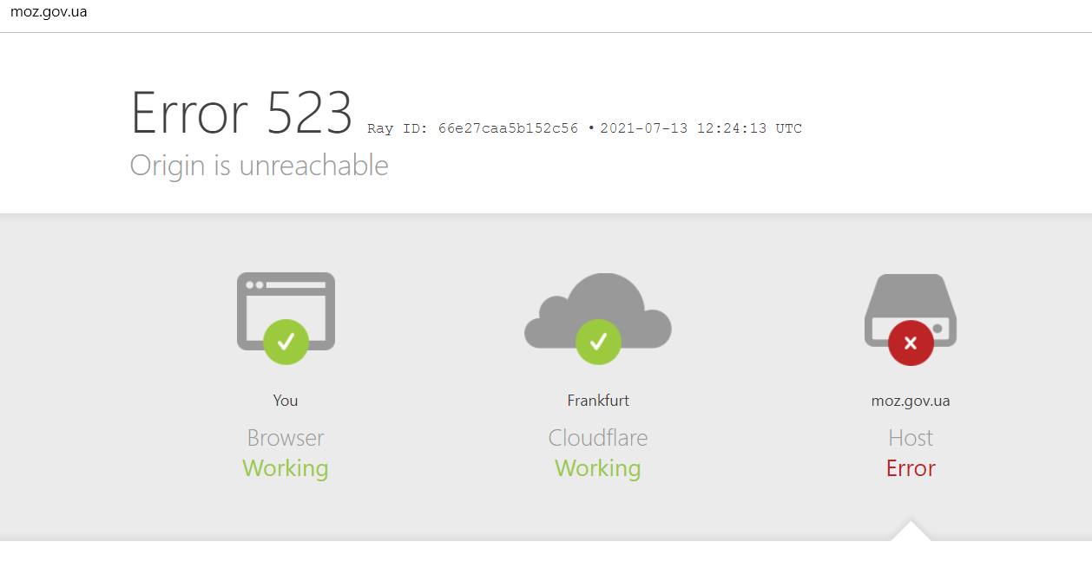
Task: Click the Origin is unreachable subtitle
Action: pyautogui.click(x=259, y=165)
